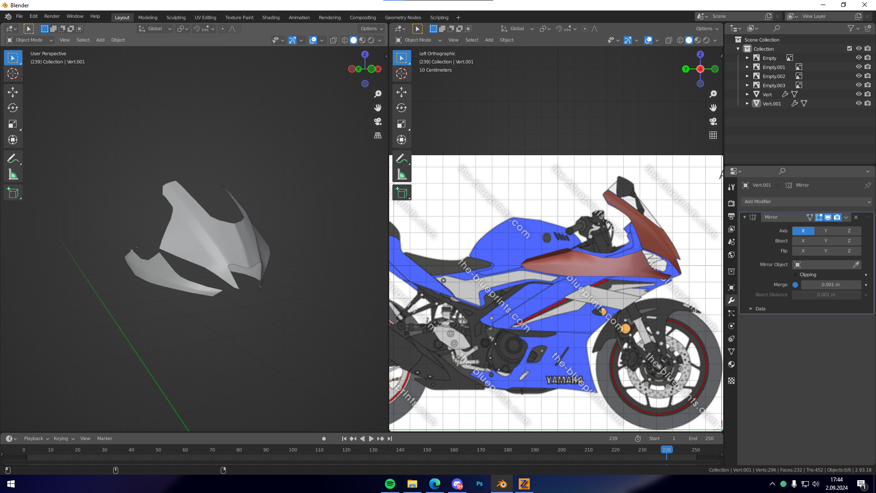Select the Annotate tool in left viewport

[13, 158]
